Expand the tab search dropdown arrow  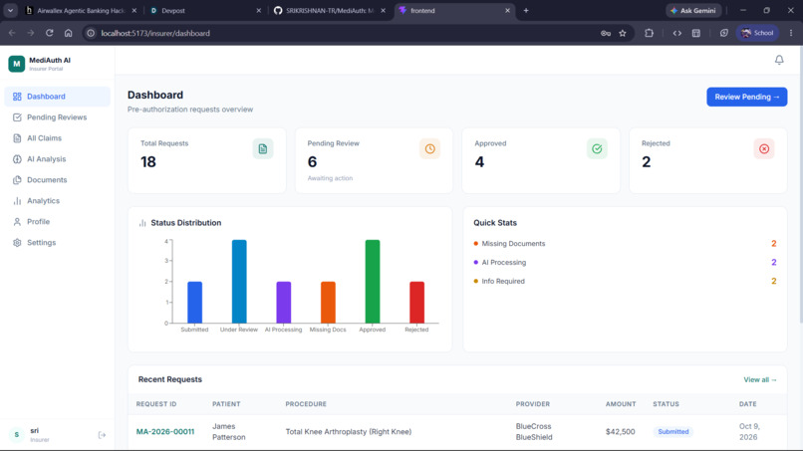coord(10,10)
